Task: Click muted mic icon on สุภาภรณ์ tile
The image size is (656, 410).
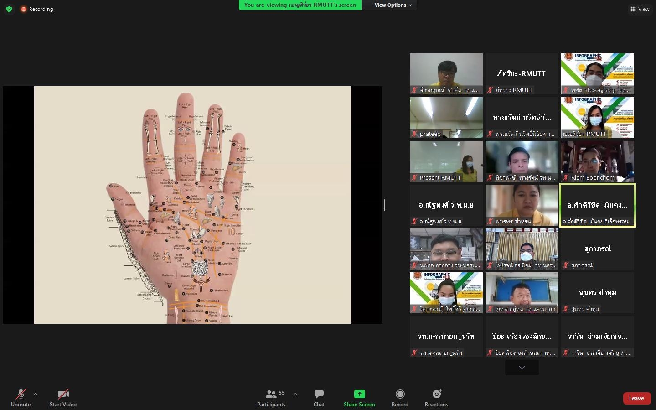Action: pyautogui.click(x=566, y=265)
